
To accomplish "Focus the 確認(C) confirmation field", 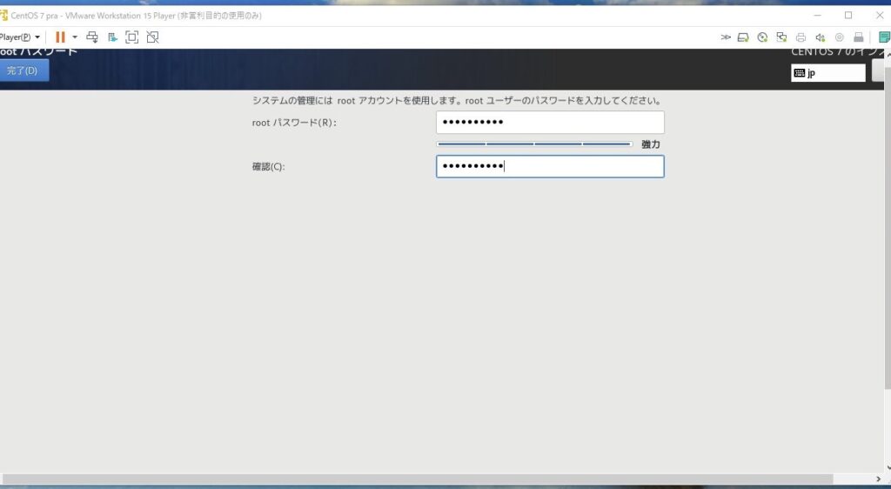I will point(550,166).
